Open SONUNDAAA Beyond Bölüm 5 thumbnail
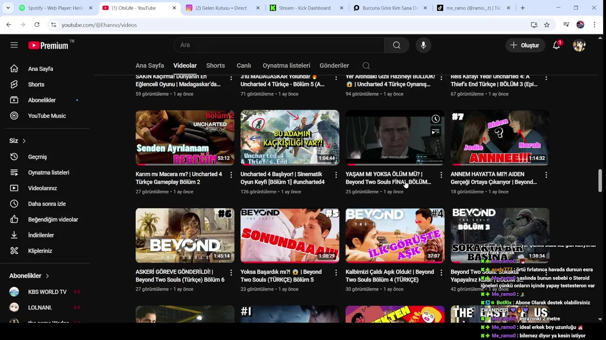Viewport: 606px width, 340px height. click(x=290, y=235)
